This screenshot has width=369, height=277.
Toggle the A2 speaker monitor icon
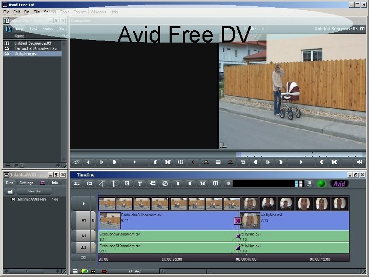[93, 247]
